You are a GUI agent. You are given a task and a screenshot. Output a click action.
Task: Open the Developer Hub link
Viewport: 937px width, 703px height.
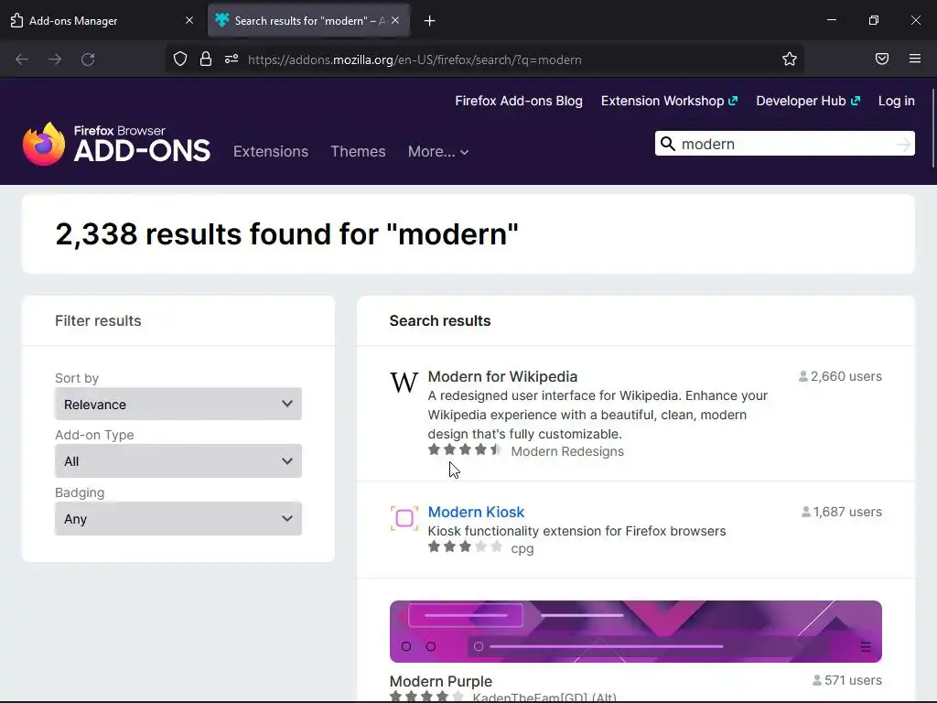pyautogui.click(x=807, y=101)
